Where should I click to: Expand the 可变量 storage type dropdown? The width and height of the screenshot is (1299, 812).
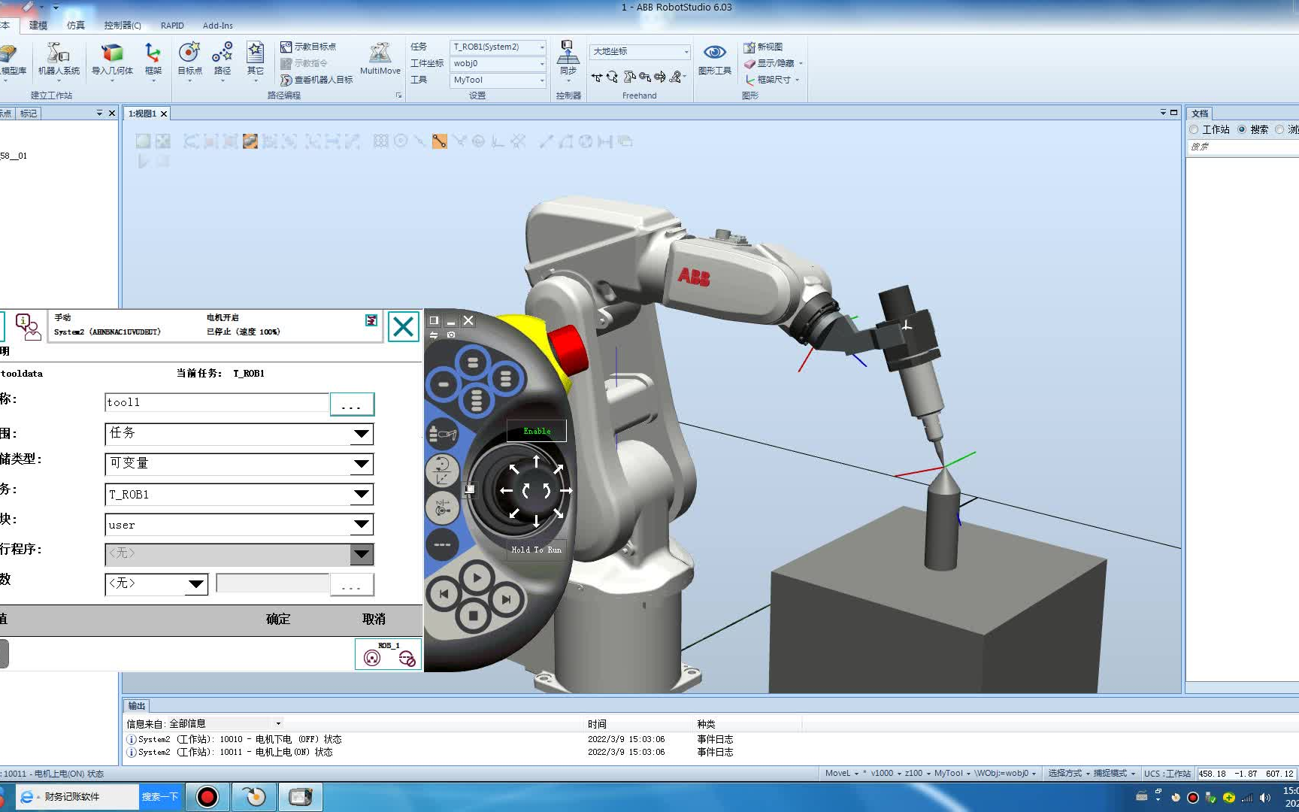pyautogui.click(x=362, y=464)
